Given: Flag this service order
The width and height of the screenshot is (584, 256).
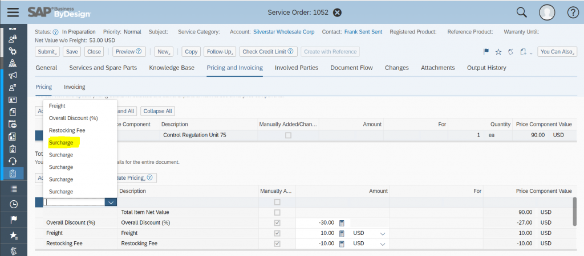Looking at the screenshot, I should point(486,52).
